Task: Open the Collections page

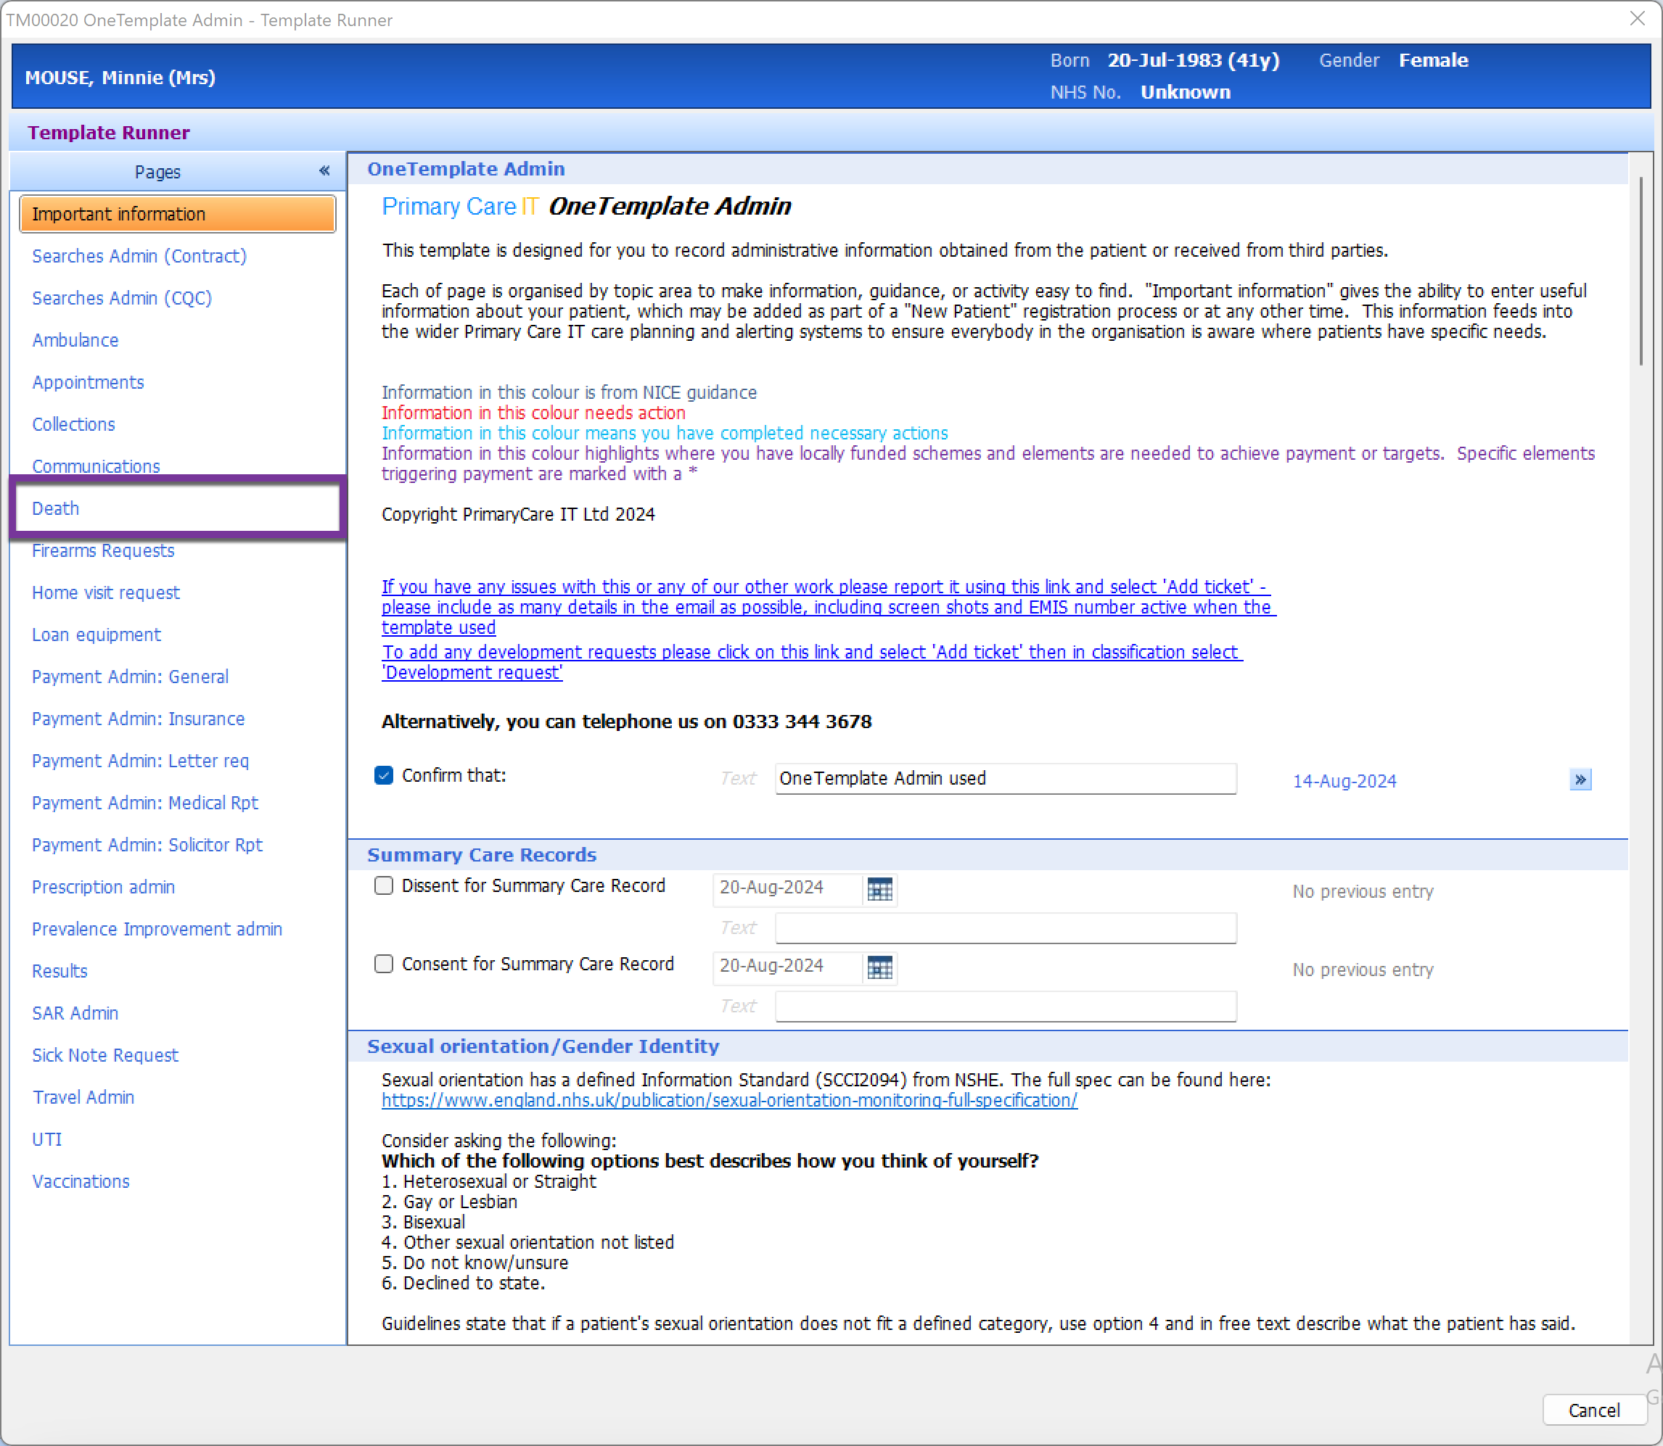Action: pyautogui.click(x=73, y=424)
